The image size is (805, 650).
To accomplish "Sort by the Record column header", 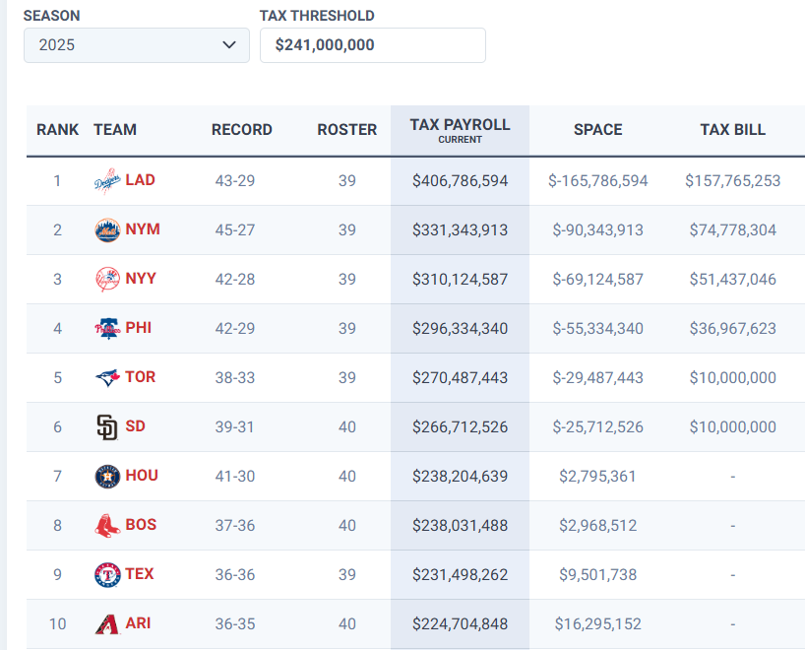I will click(x=241, y=130).
